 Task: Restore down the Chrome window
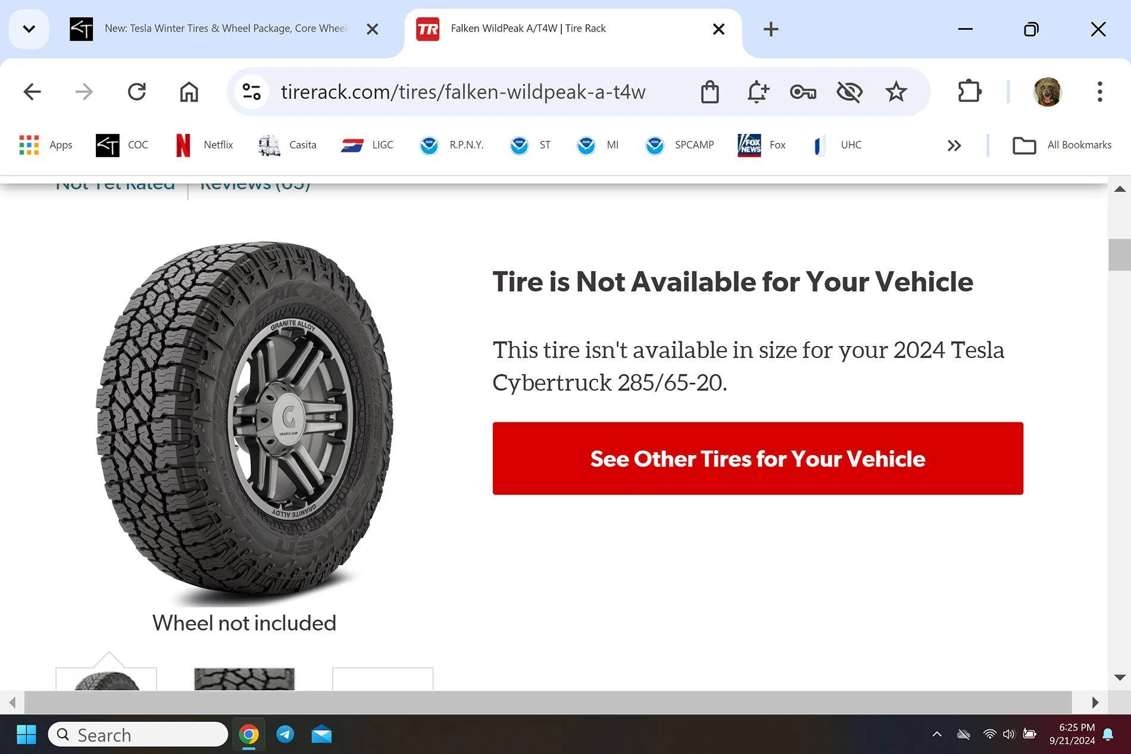[x=1031, y=29]
